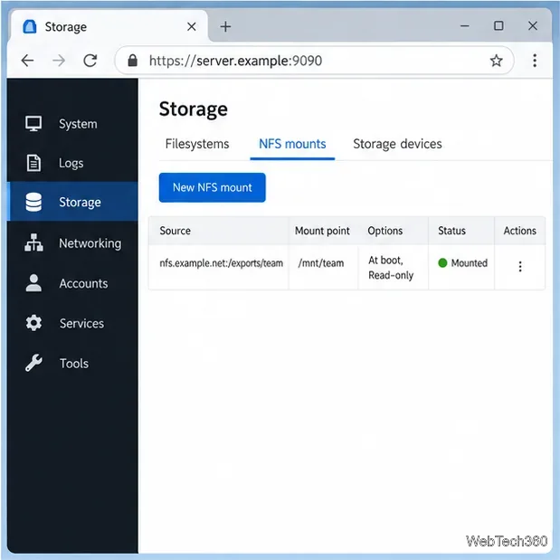
Task: Open actions menu for the /mnt/team mount
Action: point(520,266)
